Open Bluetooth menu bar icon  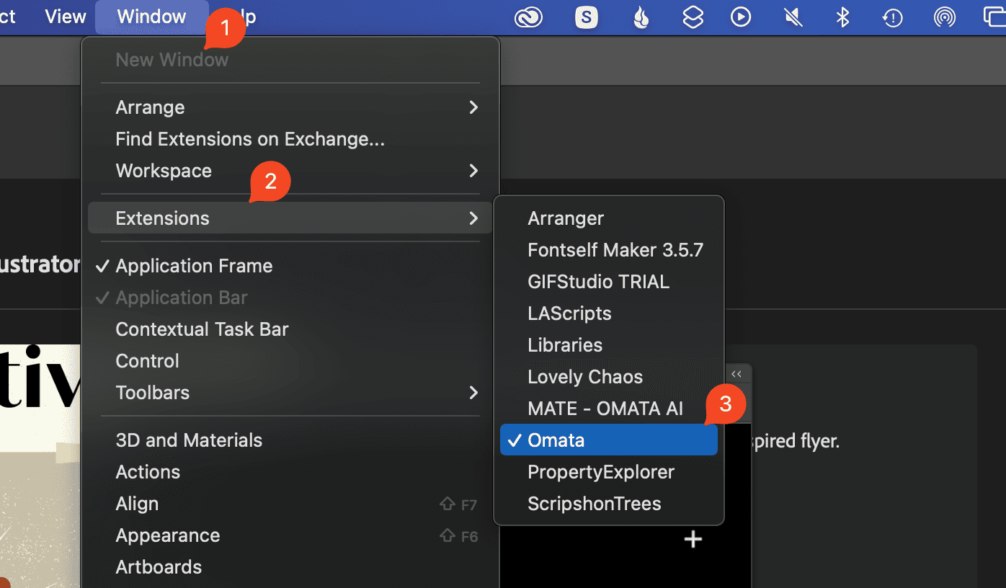pyautogui.click(x=842, y=17)
